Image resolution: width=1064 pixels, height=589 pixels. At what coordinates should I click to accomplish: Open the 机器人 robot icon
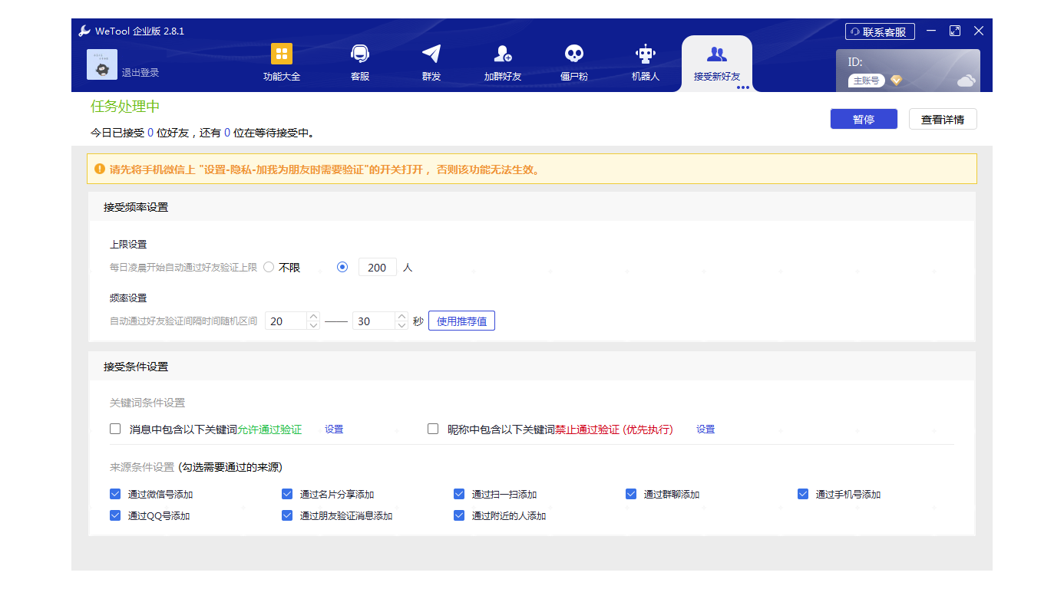[x=646, y=54]
